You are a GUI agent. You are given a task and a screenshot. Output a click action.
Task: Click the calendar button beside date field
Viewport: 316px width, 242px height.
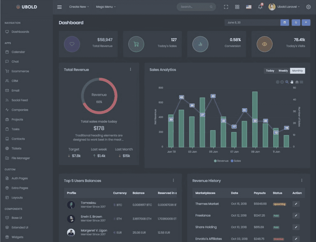285,23
